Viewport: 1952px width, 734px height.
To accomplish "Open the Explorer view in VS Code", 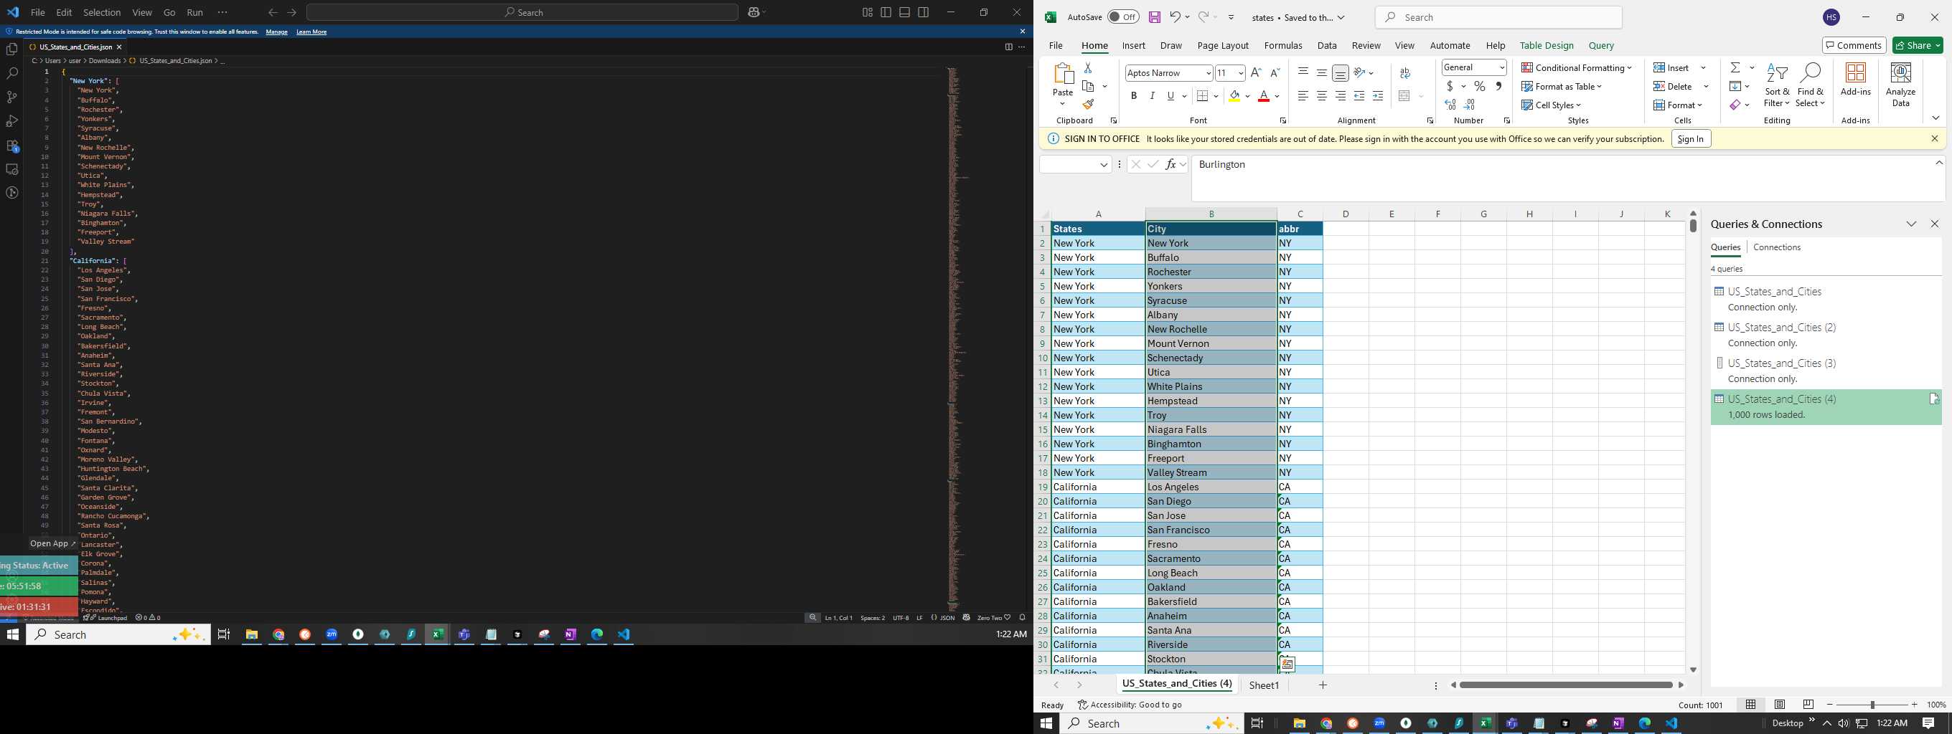I will pos(12,49).
